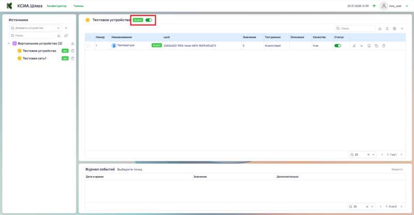Click upload icon above points table

pyautogui.click(x=387, y=28)
